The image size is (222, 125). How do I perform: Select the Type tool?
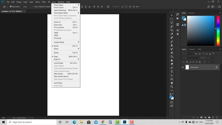[172, 72]
